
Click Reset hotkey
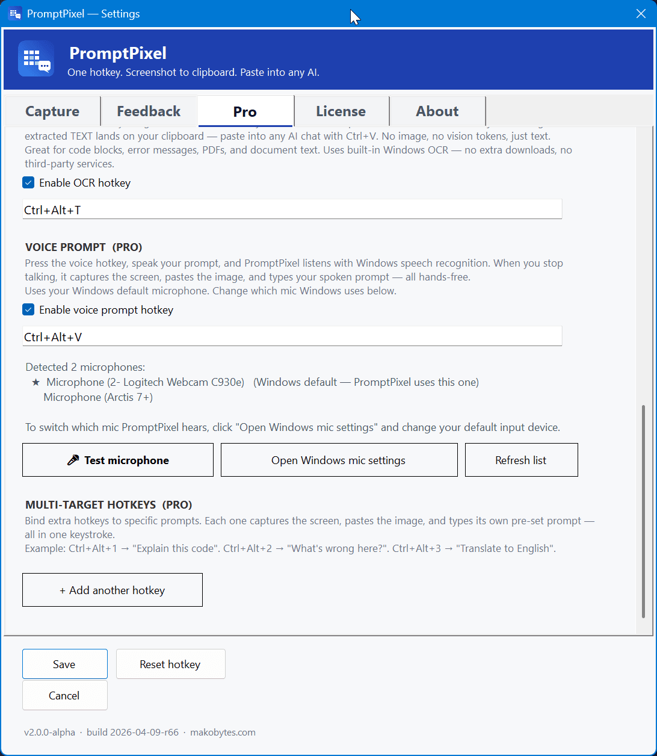coord(170,664)
